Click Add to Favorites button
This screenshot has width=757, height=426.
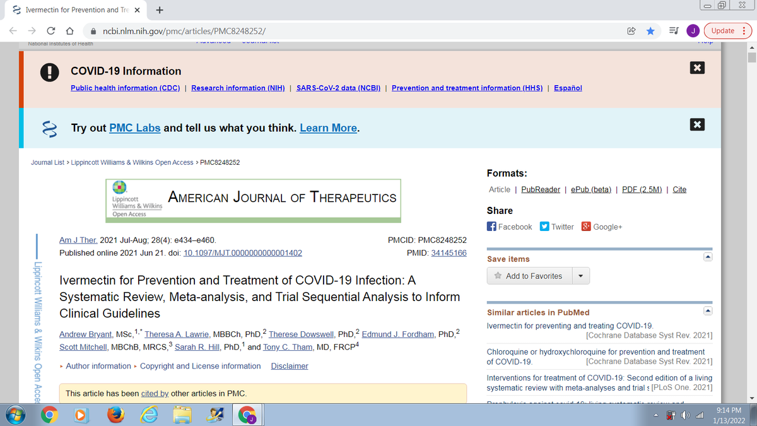pyautogui.click(x=529, y=276)
